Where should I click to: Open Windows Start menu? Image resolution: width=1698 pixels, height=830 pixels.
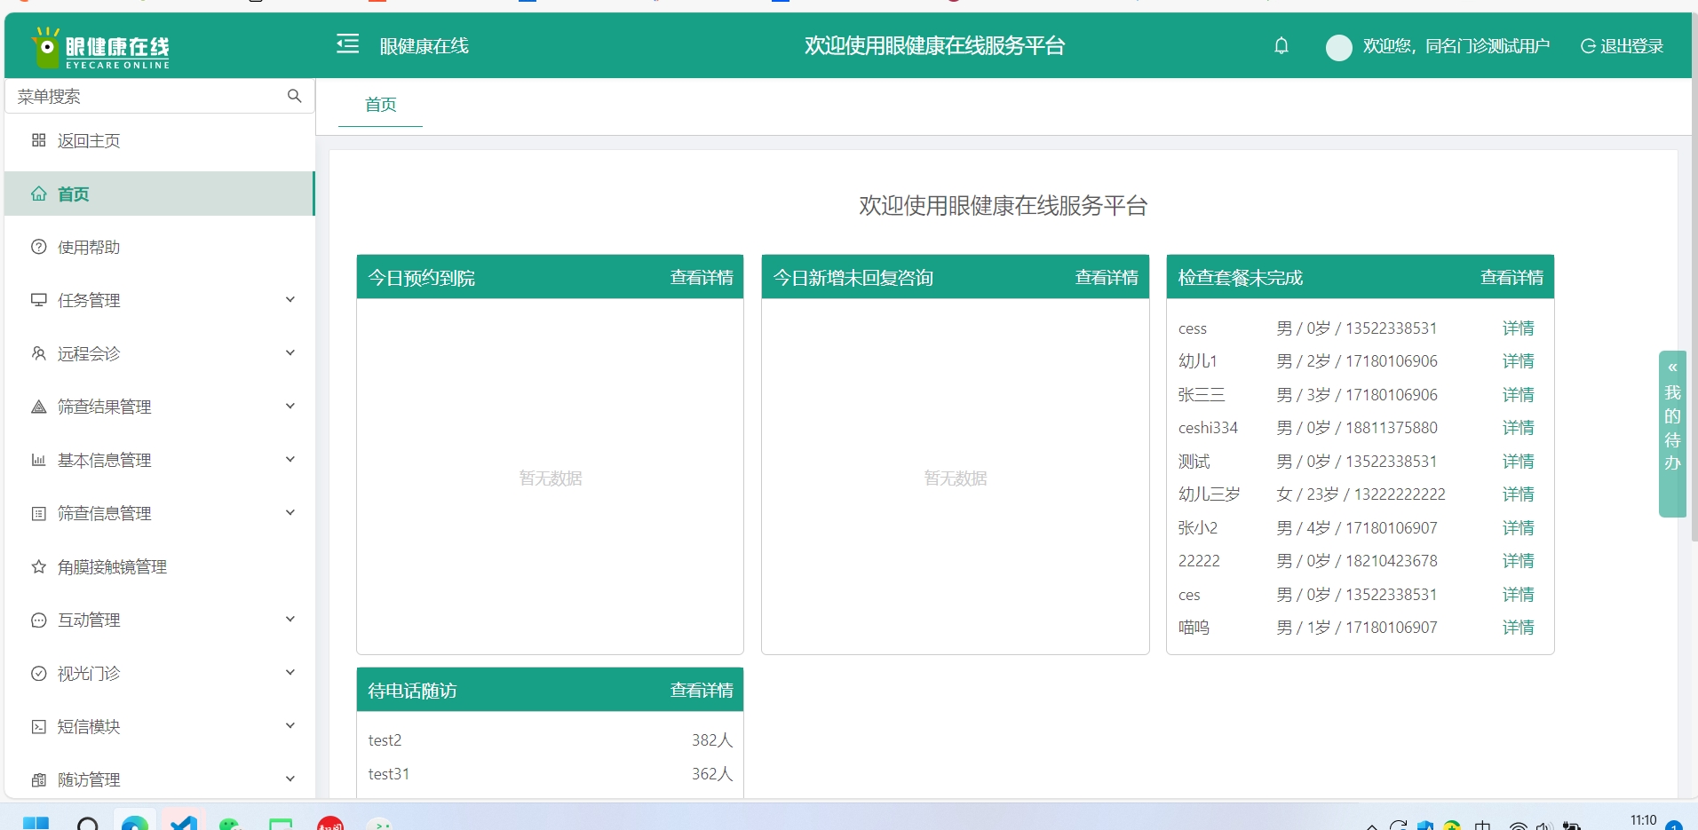36,823
